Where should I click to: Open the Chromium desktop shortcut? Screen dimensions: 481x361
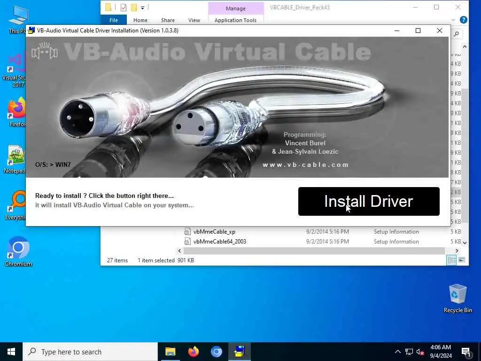pos(18,251)
